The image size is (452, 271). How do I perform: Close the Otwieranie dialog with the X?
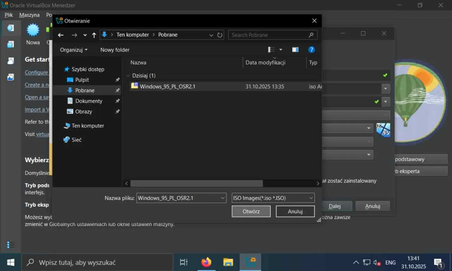point(314,21)
